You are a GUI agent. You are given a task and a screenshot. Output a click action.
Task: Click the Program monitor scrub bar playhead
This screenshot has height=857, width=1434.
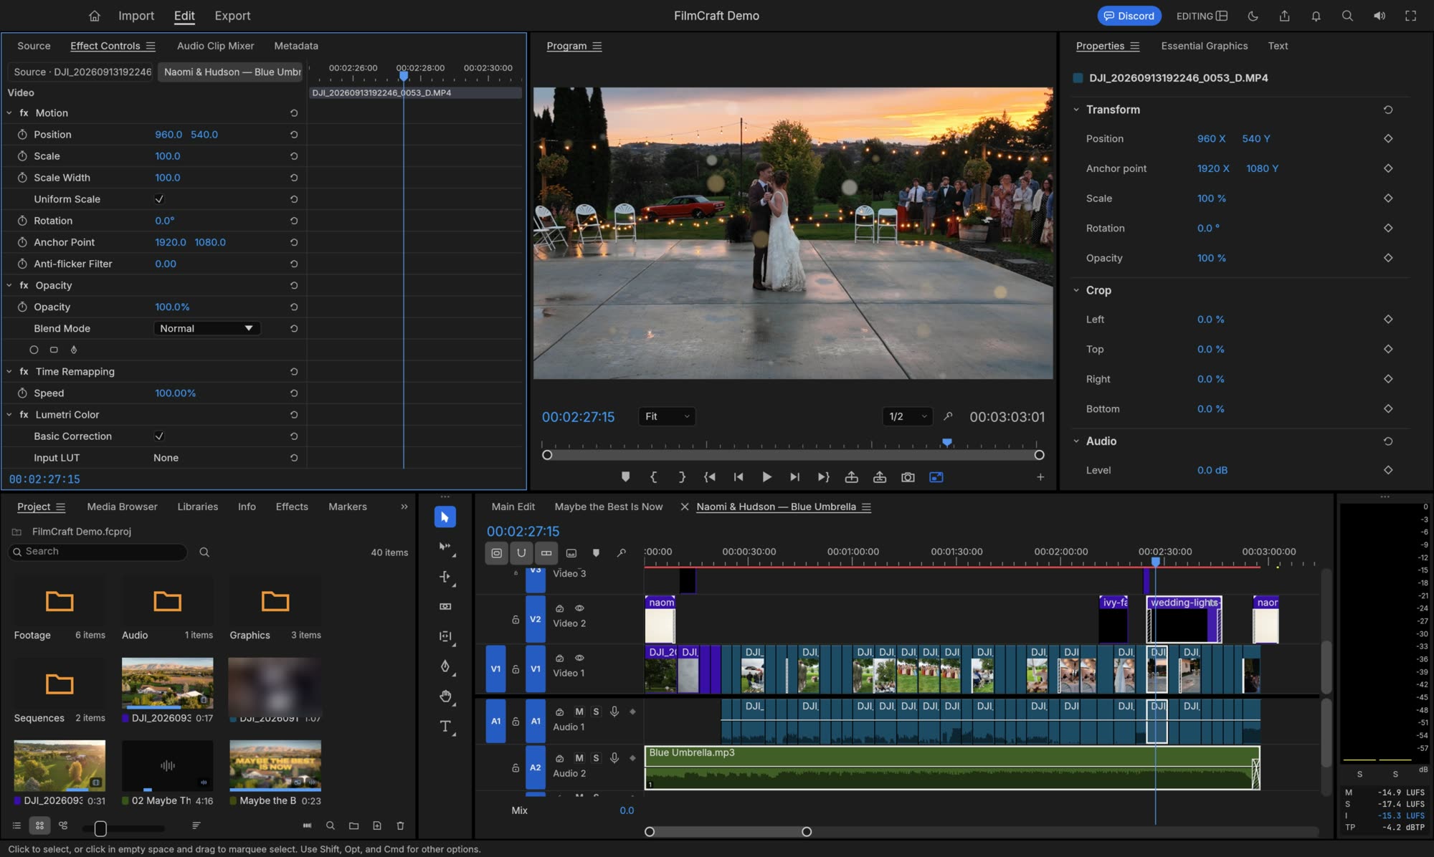947,443
